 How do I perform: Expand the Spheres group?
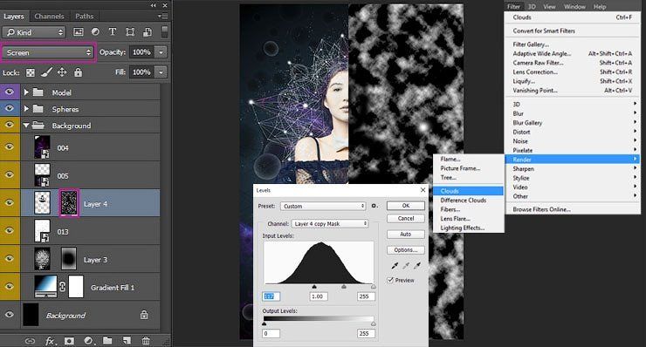click(x=26, y=109)
